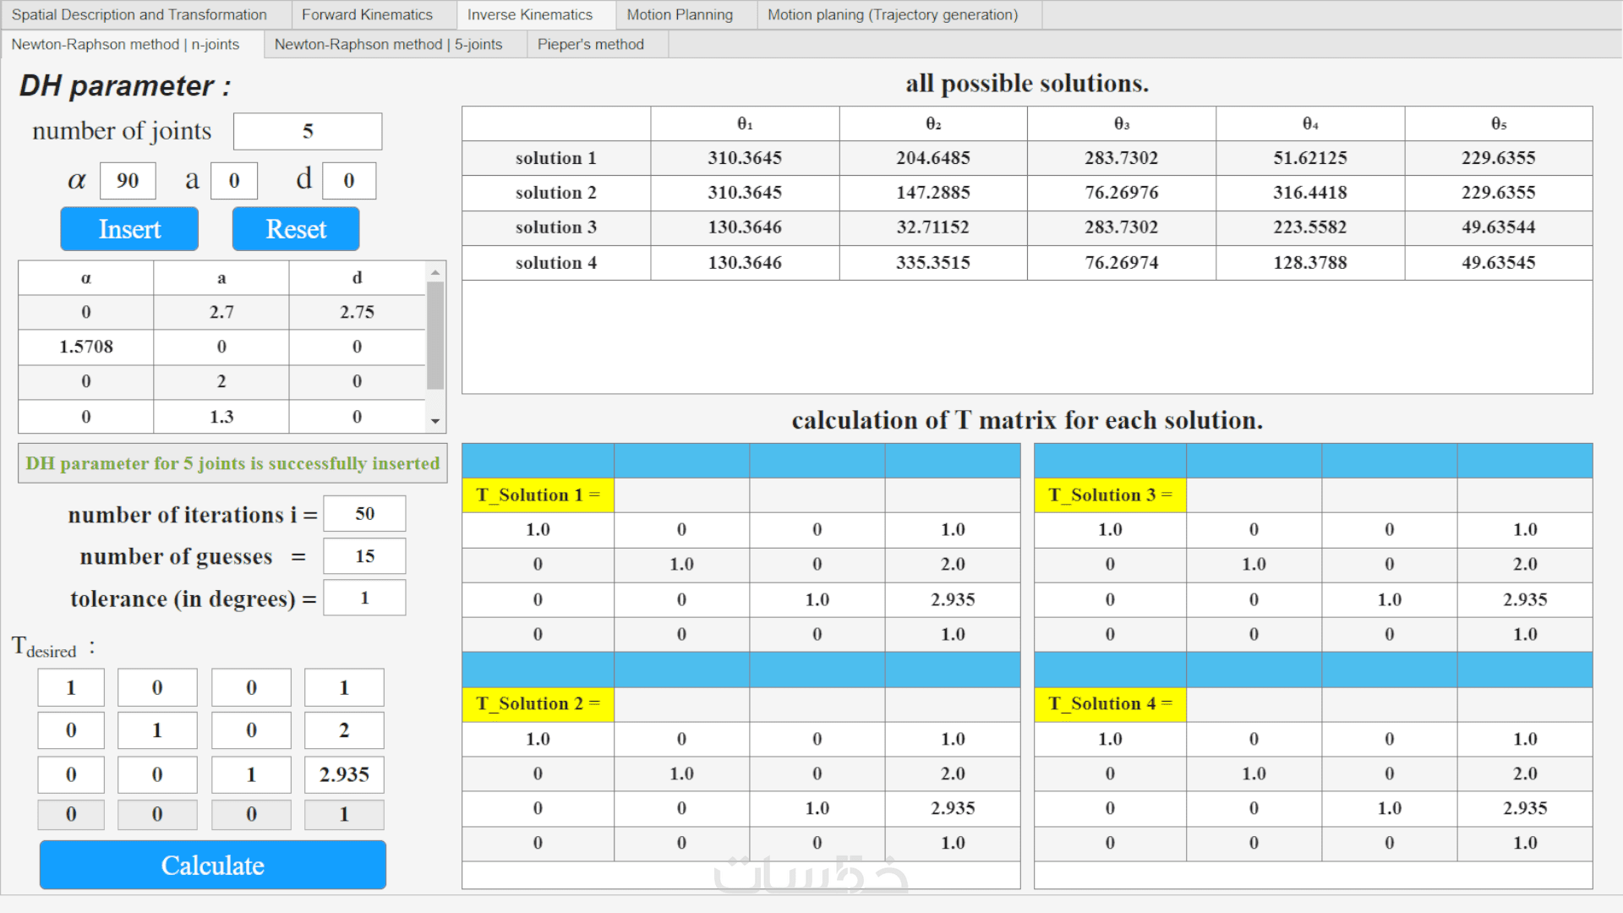This screenshot has width=1623, height=913.
Task: Click the number of guesses field
Action: pos(364,556)
